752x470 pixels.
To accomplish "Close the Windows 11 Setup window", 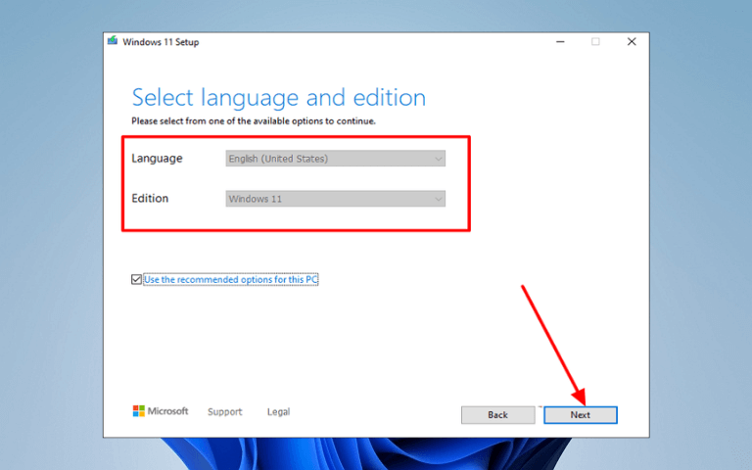I will [632, 42].
